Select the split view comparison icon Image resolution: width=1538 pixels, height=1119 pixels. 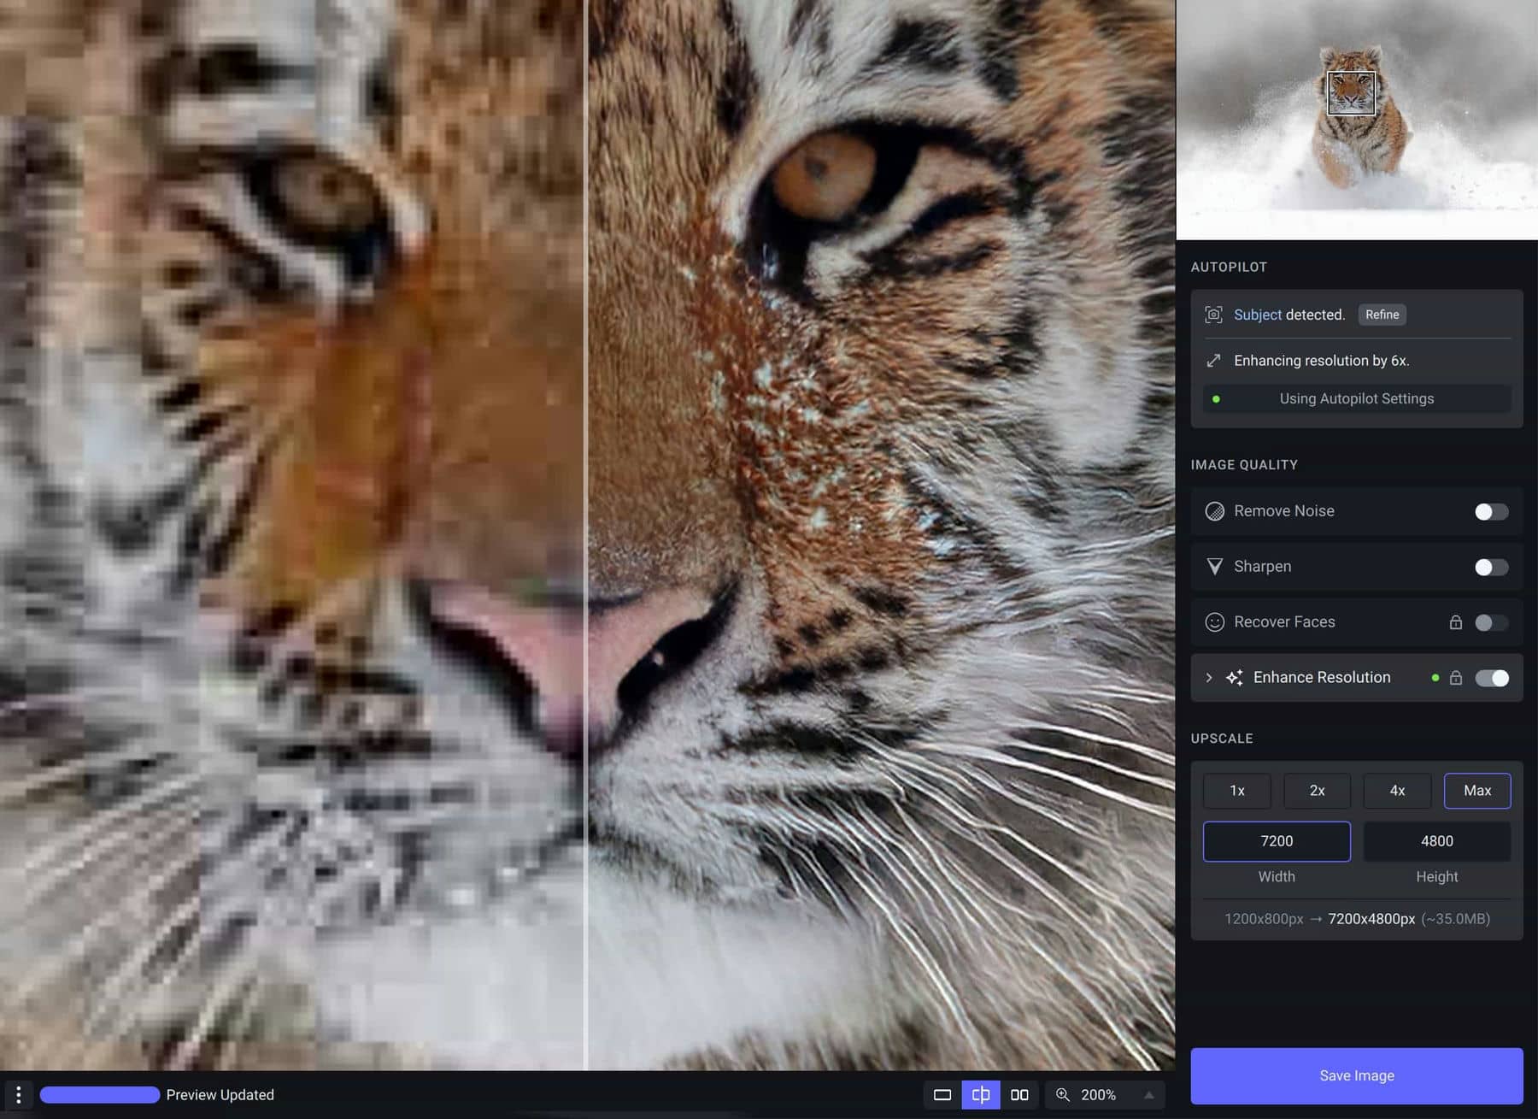pos(981,1095)
